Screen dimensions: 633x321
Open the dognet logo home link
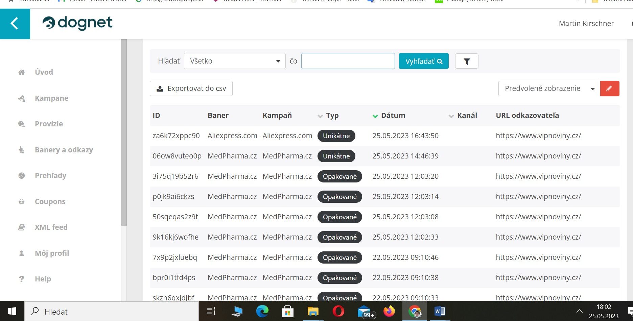pos(77,23)
